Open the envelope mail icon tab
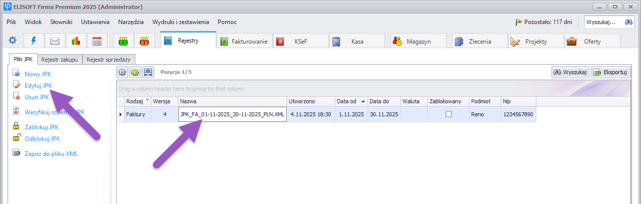The image size is (641, 204). [55, 41]
